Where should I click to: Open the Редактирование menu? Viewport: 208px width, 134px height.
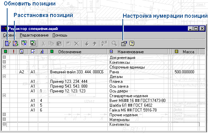point(34,35)
